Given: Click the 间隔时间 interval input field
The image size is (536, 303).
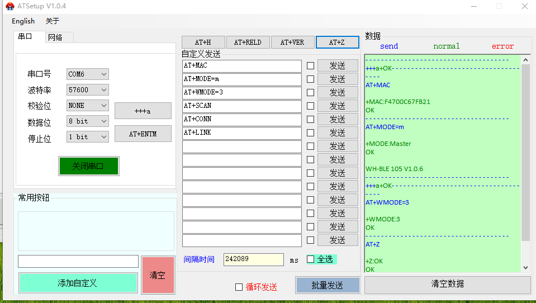Looking at the screenshot, I should coord(253,259).
